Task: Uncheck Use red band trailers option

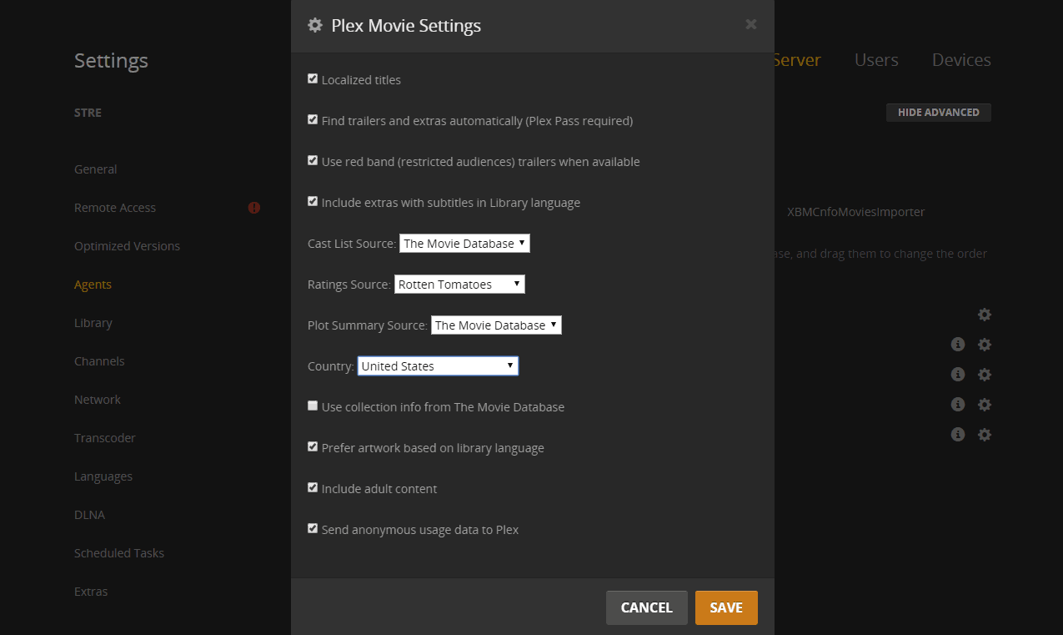Action: click(x=313, y=161)
